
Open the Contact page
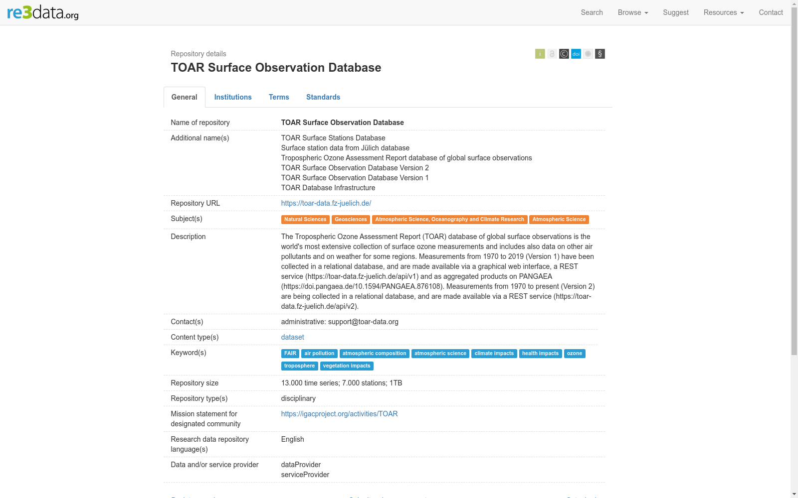pos(771,12)
